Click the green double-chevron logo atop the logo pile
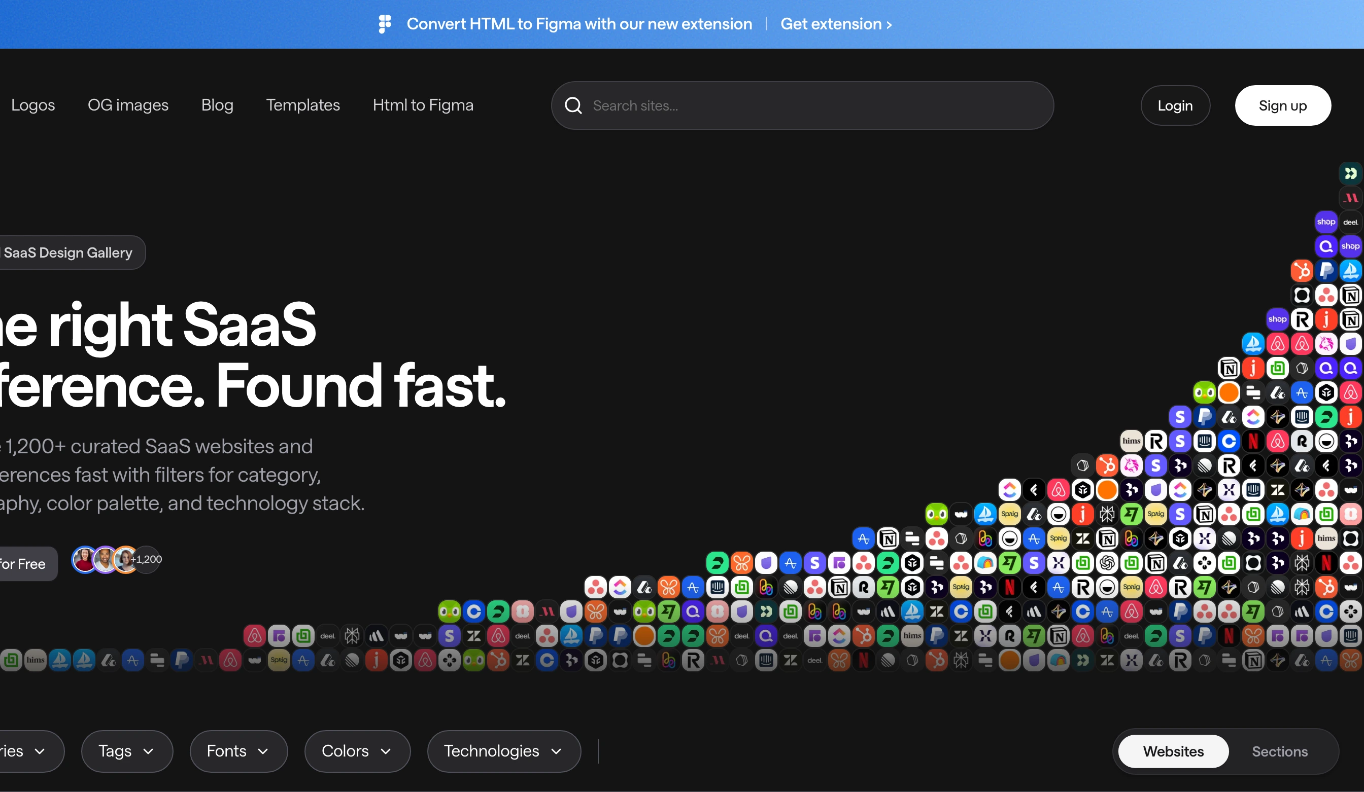The height and width of the screenshot is (792, 1364). [x=1350, y=173]
